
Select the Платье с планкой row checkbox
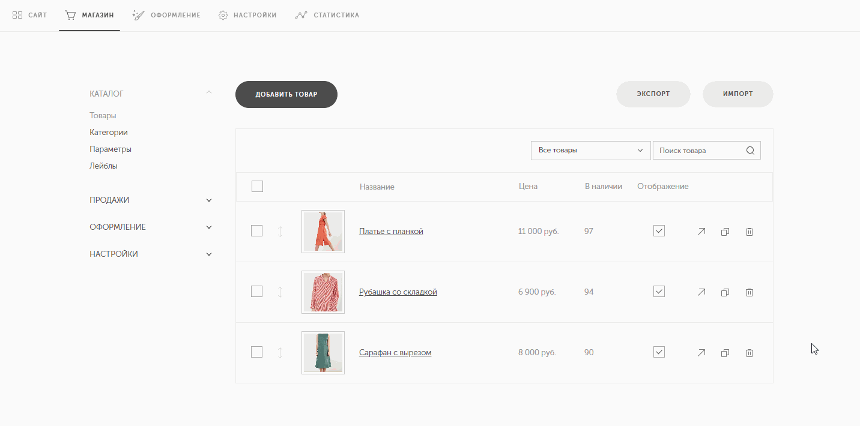point(256,231)
